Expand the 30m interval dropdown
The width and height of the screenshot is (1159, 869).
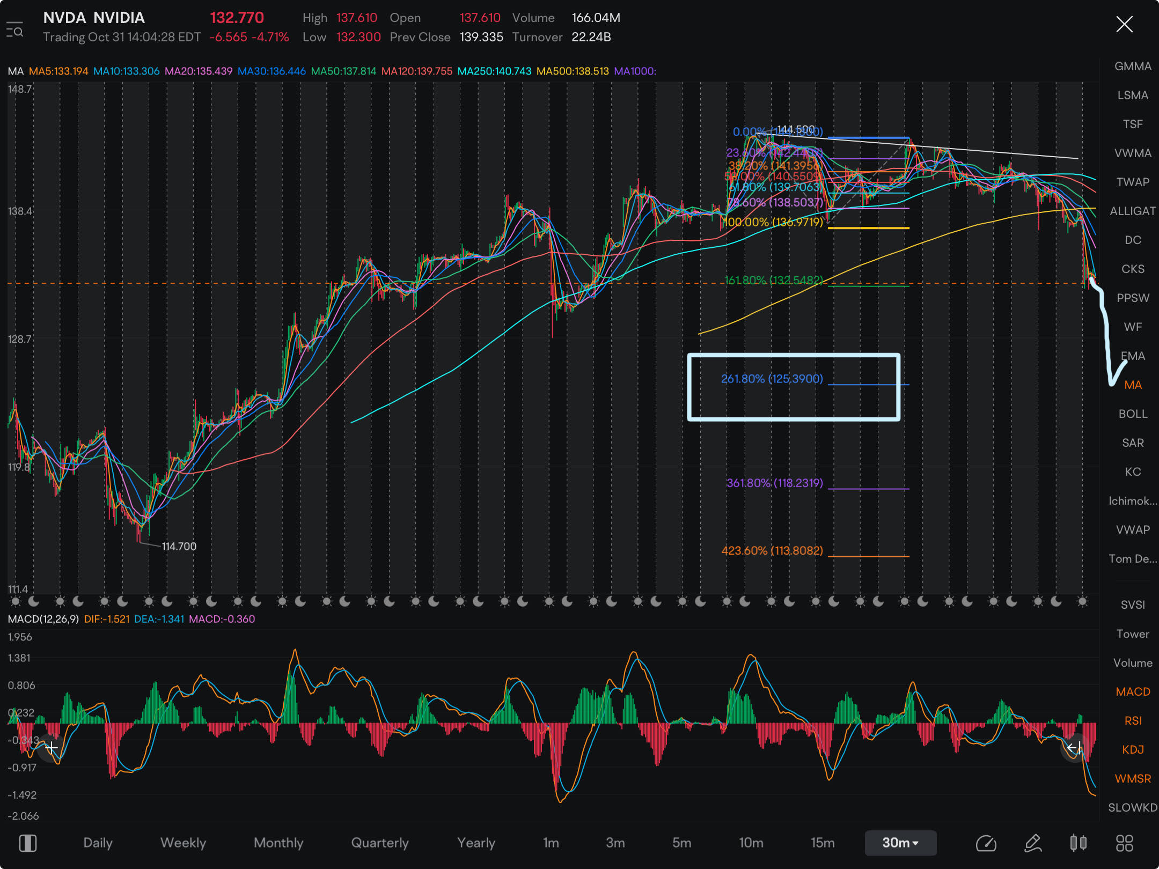tap(901, 843)
